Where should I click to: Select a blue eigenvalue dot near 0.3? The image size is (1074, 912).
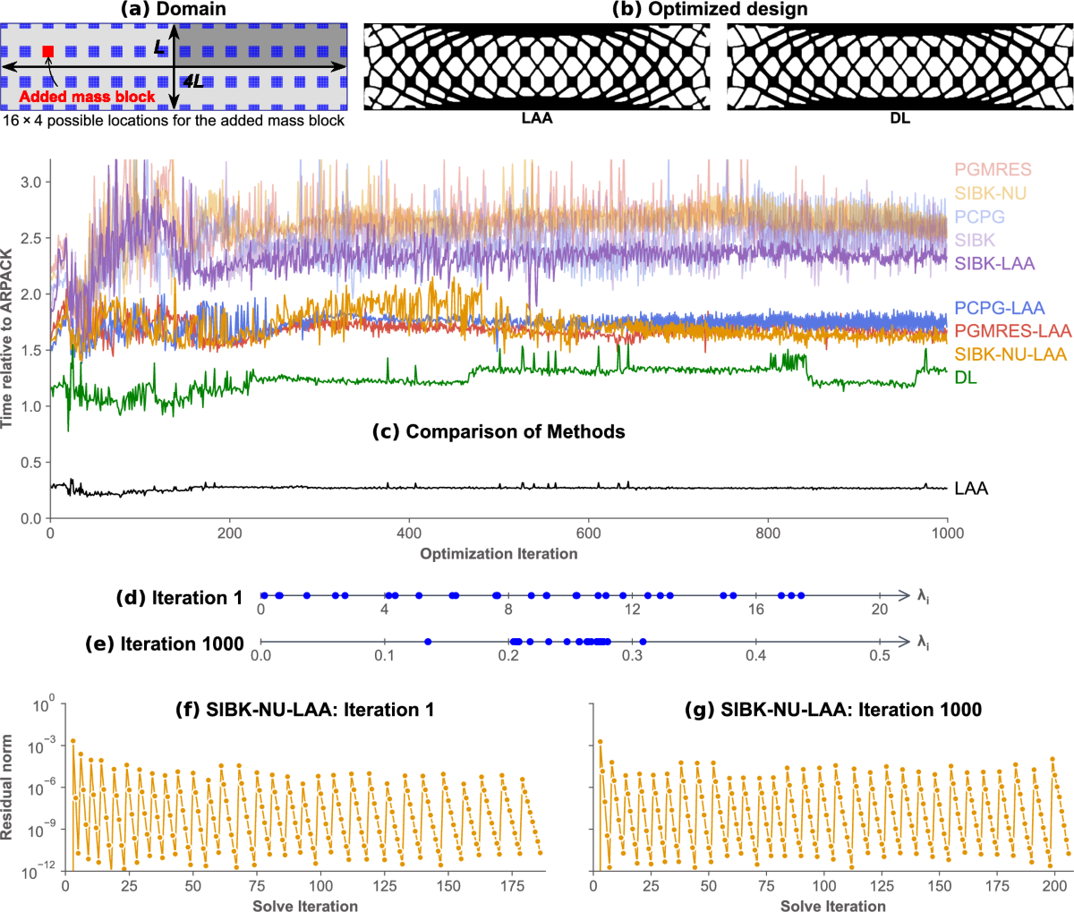point(641,641)
